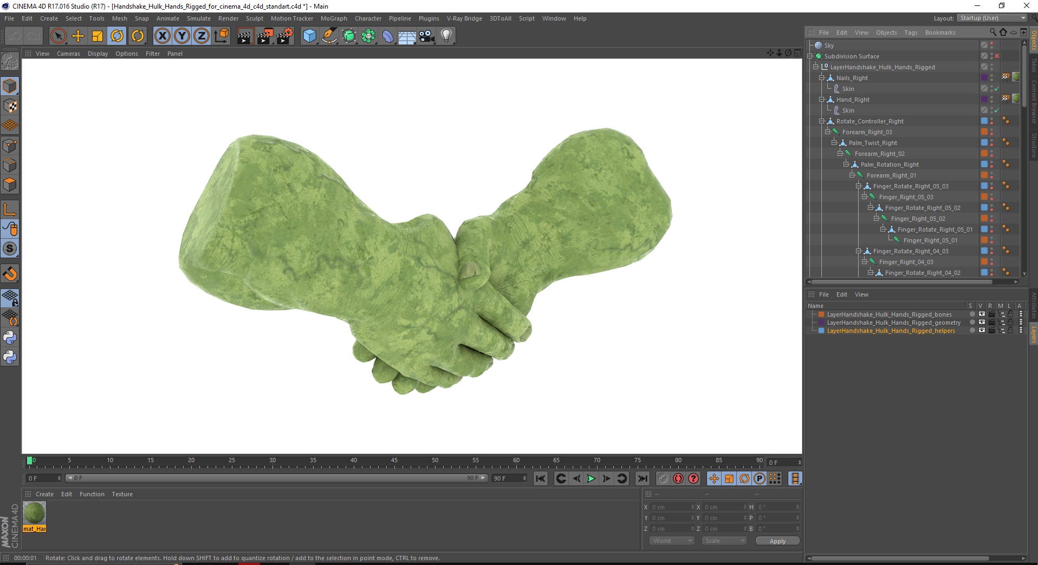Screen dimensions: 1038x565
Task: Click frame 45 on timeline ruler
Action: click(x=394, y=461)
